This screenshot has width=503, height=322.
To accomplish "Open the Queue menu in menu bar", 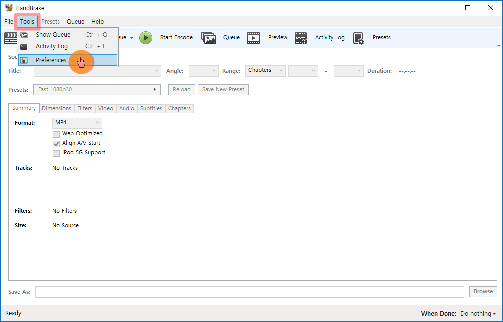I will [x=75, y=22].
